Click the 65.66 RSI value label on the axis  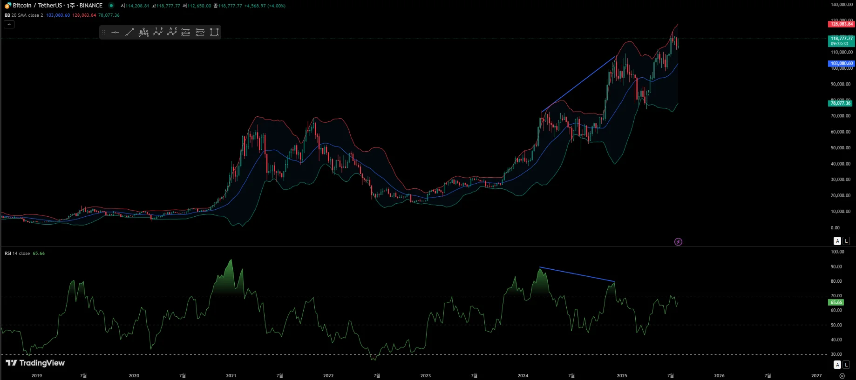[836, 302]
